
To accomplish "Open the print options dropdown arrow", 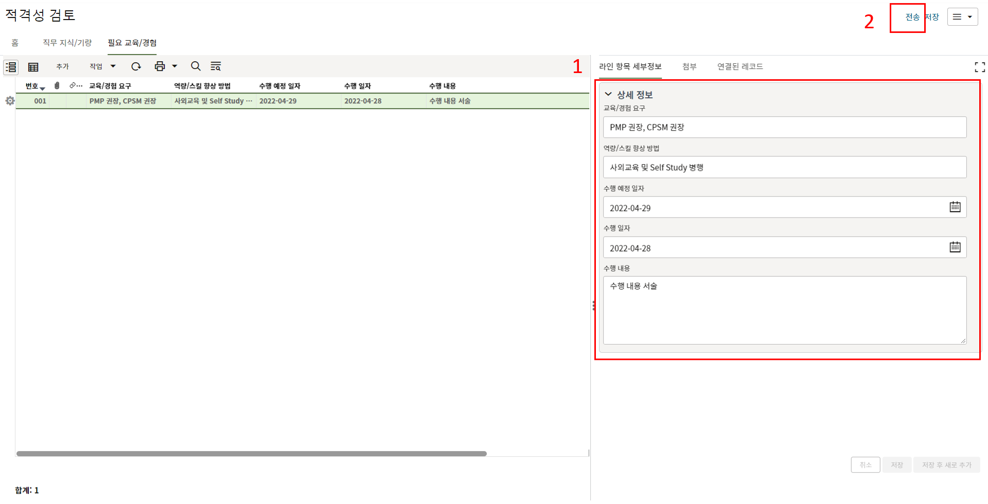I will point(174,66).
